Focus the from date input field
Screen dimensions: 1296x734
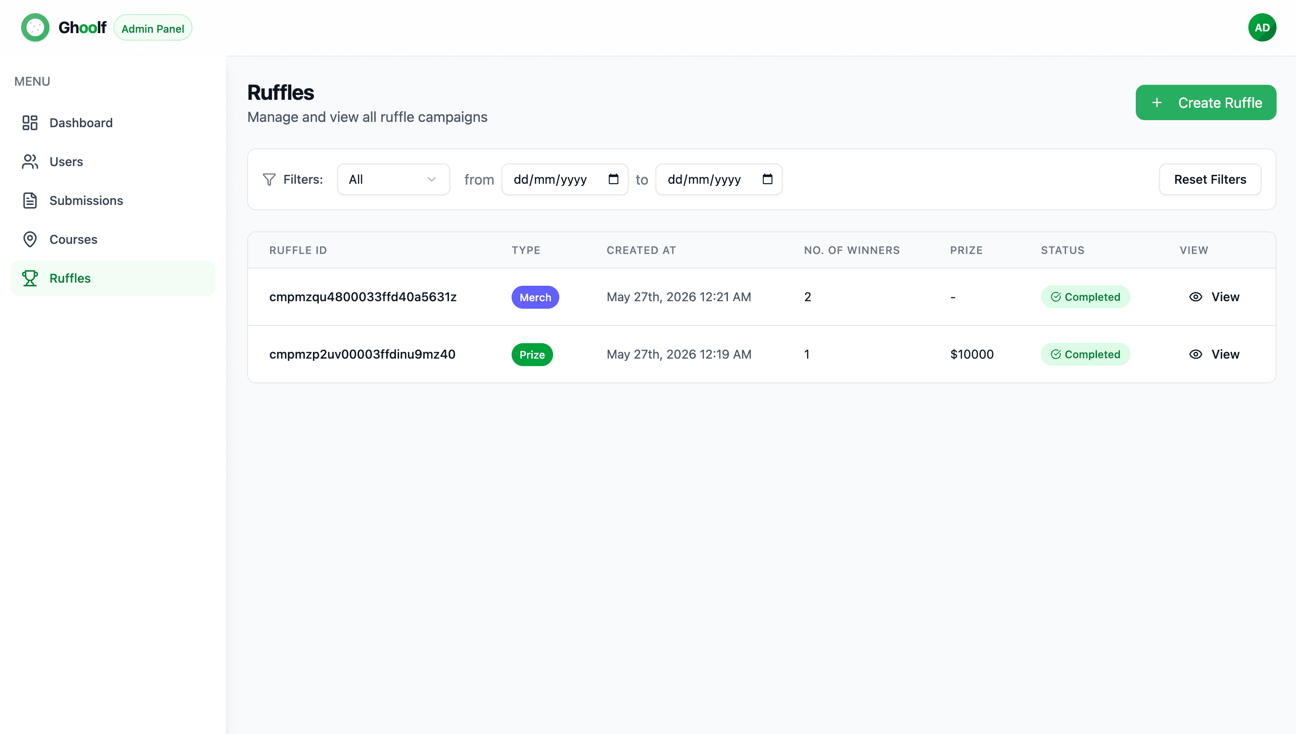click(565, 179)
